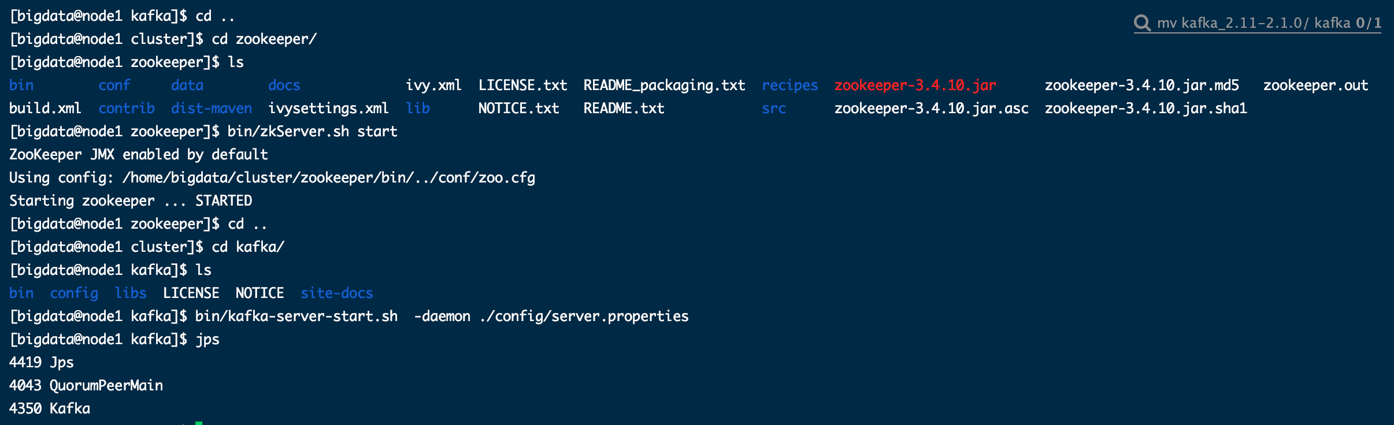This screenshot has width=1394, height=425.
Task: Click the blue recipes directory name
Action: (x=789, y=85)
